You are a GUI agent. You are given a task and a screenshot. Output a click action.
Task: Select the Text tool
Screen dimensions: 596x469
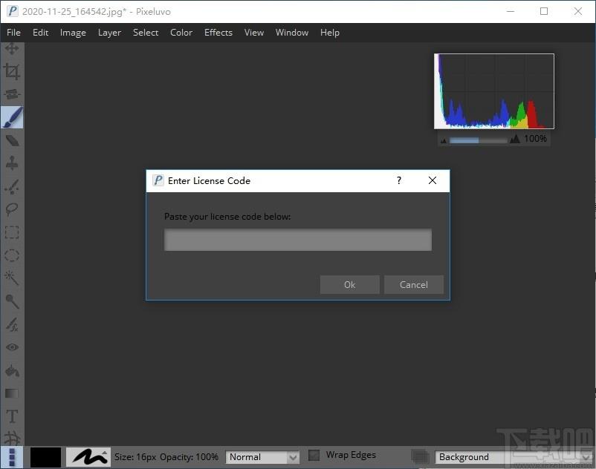tap(12, 416)
